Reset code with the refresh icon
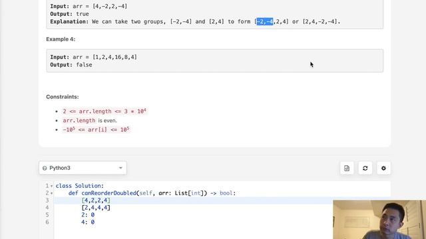Image resolution: width=426 pixels, height=239 pixels. (365, 168)
